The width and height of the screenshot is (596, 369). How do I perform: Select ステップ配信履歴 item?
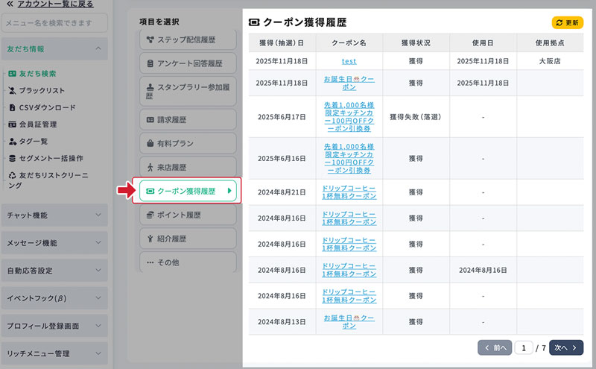tap(187, 40)
